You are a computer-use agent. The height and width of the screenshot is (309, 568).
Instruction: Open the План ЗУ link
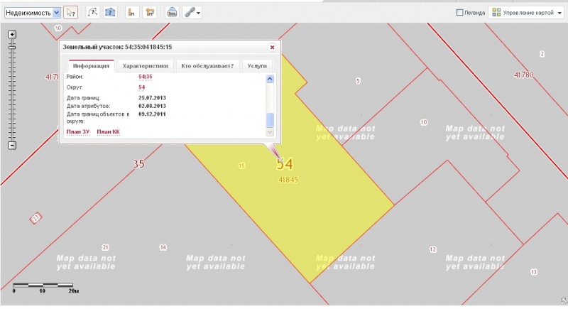pos(77,131)
